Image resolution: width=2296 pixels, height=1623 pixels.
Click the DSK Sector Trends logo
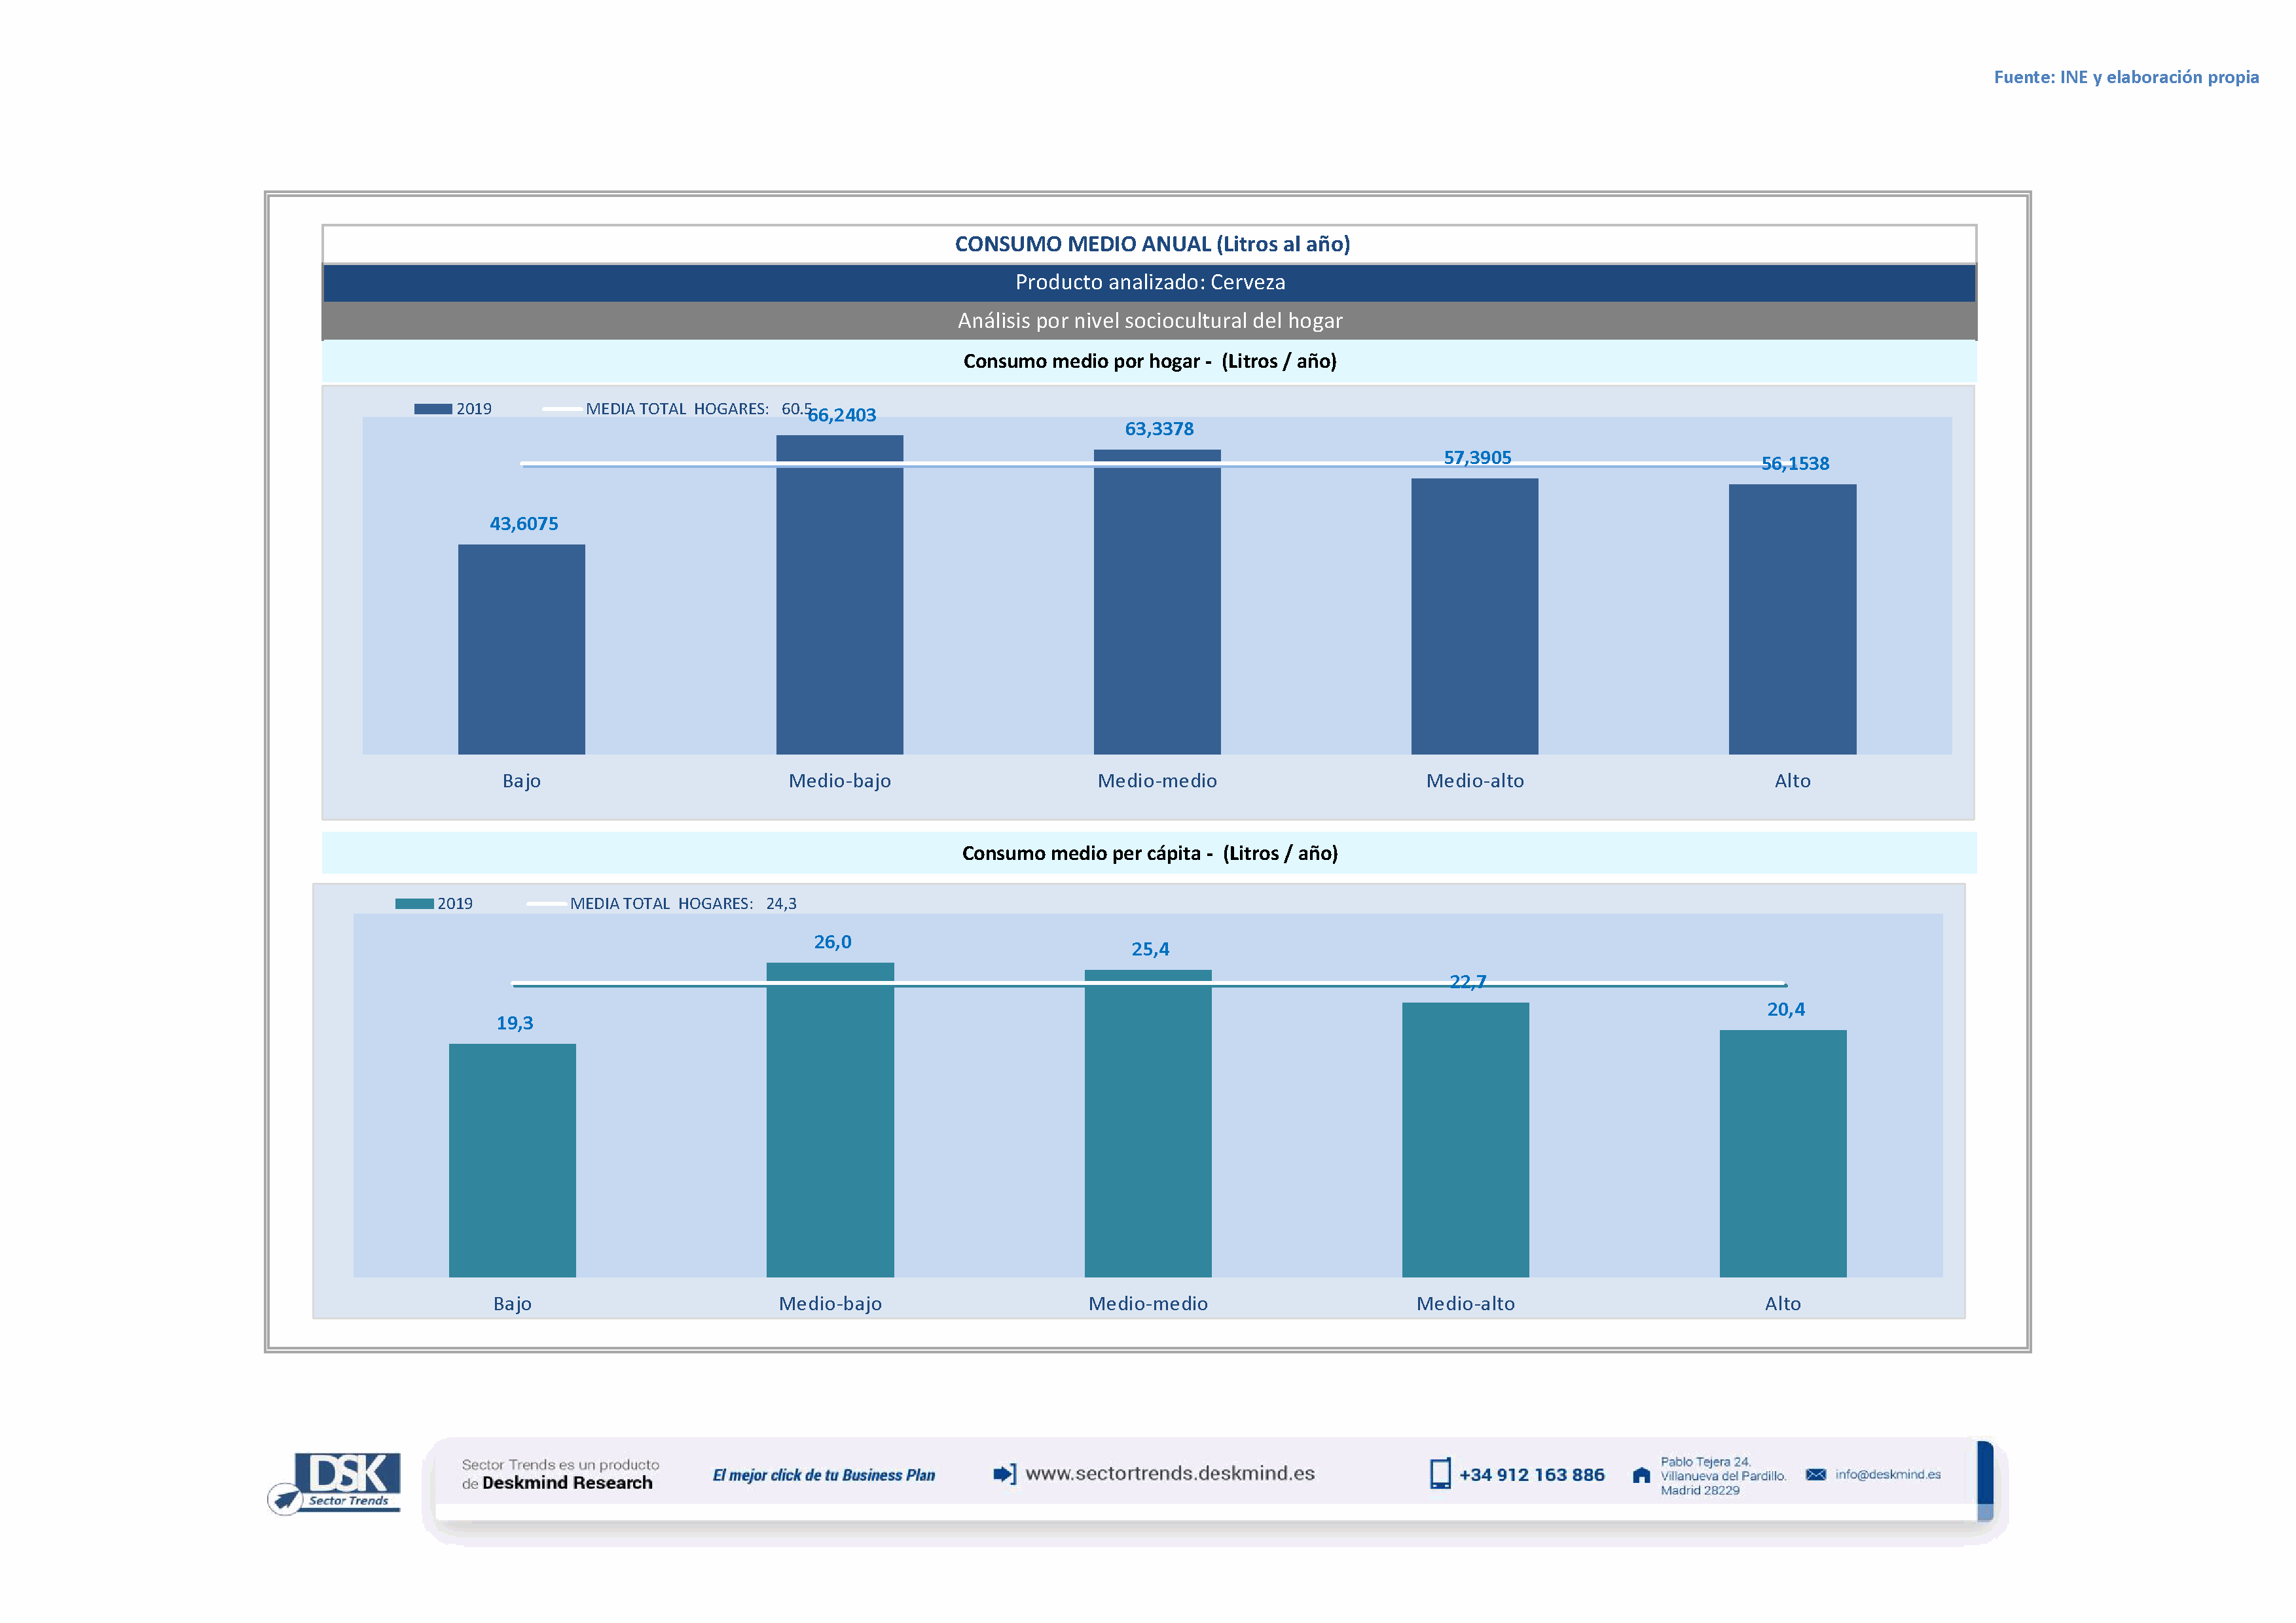335,1482
